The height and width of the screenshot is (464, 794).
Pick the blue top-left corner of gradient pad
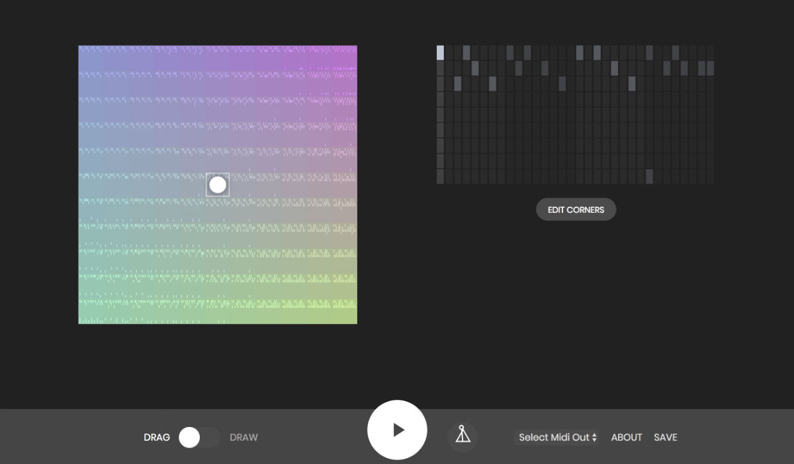85,52
